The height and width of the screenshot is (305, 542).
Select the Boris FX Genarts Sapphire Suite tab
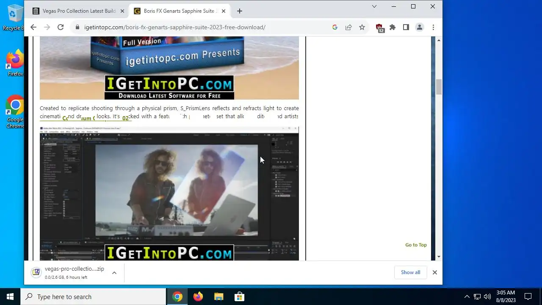pyautogui.click(x=180, y=11)
